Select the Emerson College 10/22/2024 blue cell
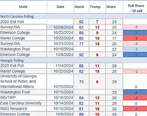The width and height of the screenshot is (147, 116). click(x=135, y=33)
